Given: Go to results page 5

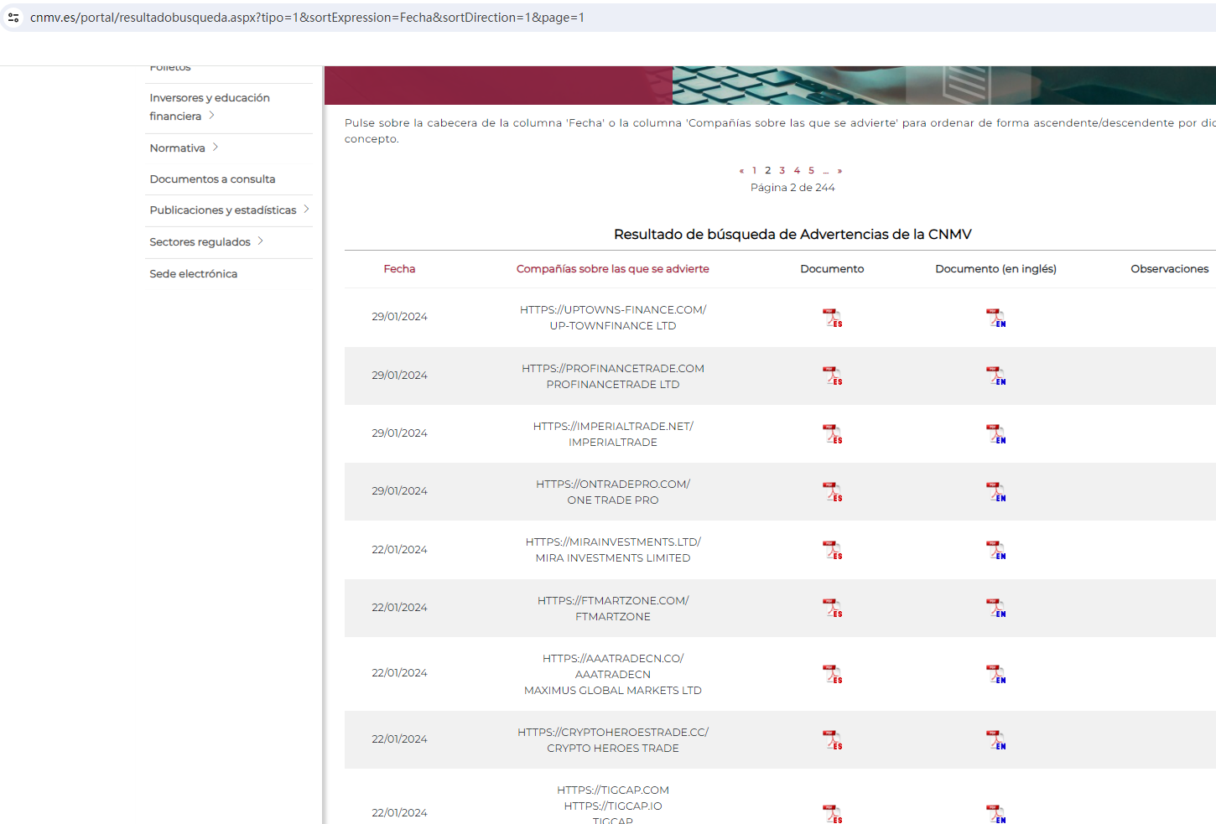Looking at the screenshot, I should click(811, 170).
